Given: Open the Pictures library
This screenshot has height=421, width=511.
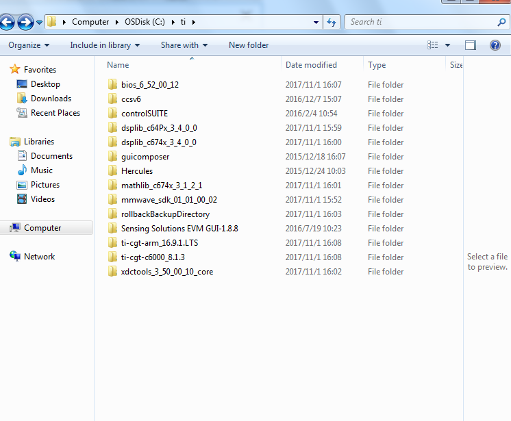Looking at the screenshot, I should [x=45, y=185].
